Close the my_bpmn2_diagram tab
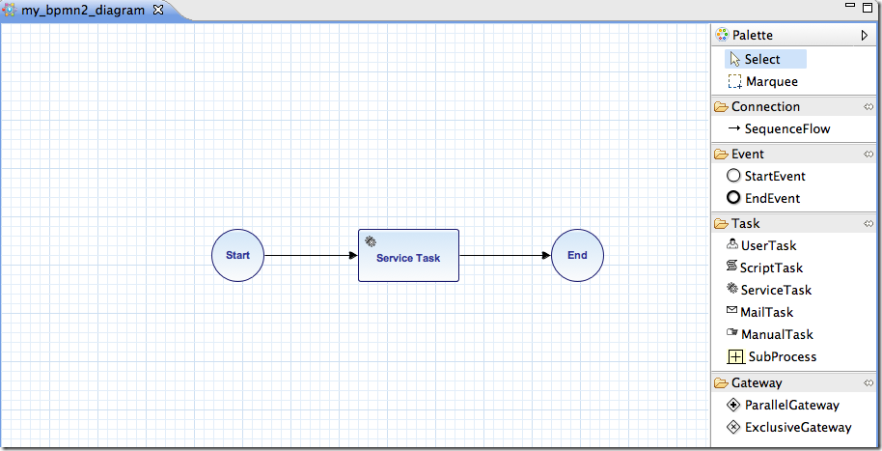This screenshot has width=882, height=451. point(158,10)
